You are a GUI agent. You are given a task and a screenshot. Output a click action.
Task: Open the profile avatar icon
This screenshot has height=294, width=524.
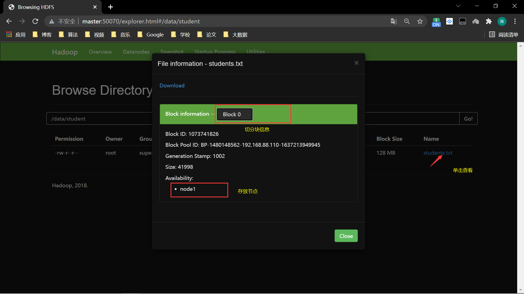click(502, 21)
